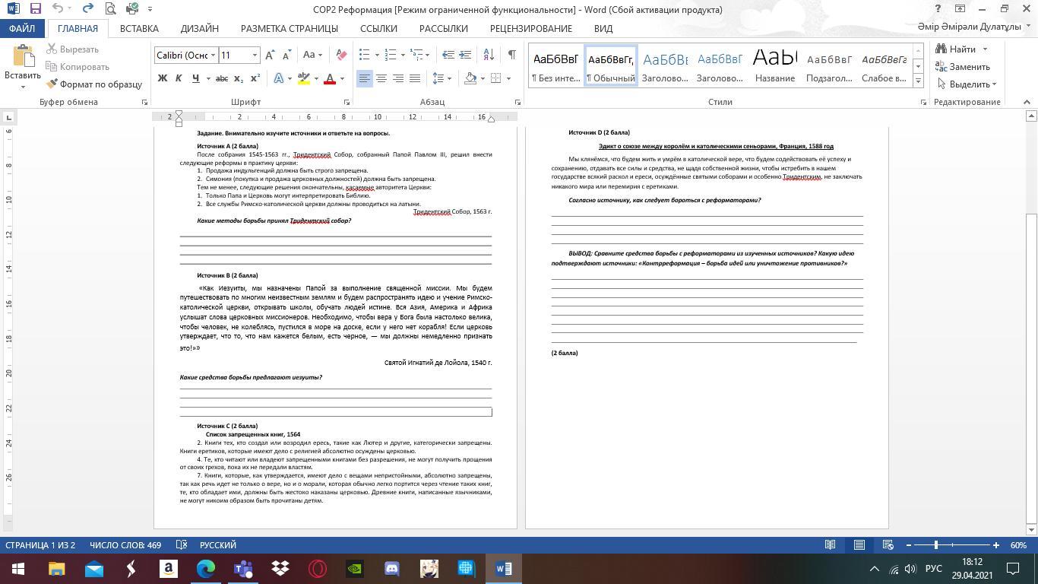Apply strikethrough text formatting
This screenshot has height=584, width=1038.
[x=221, y=78]
